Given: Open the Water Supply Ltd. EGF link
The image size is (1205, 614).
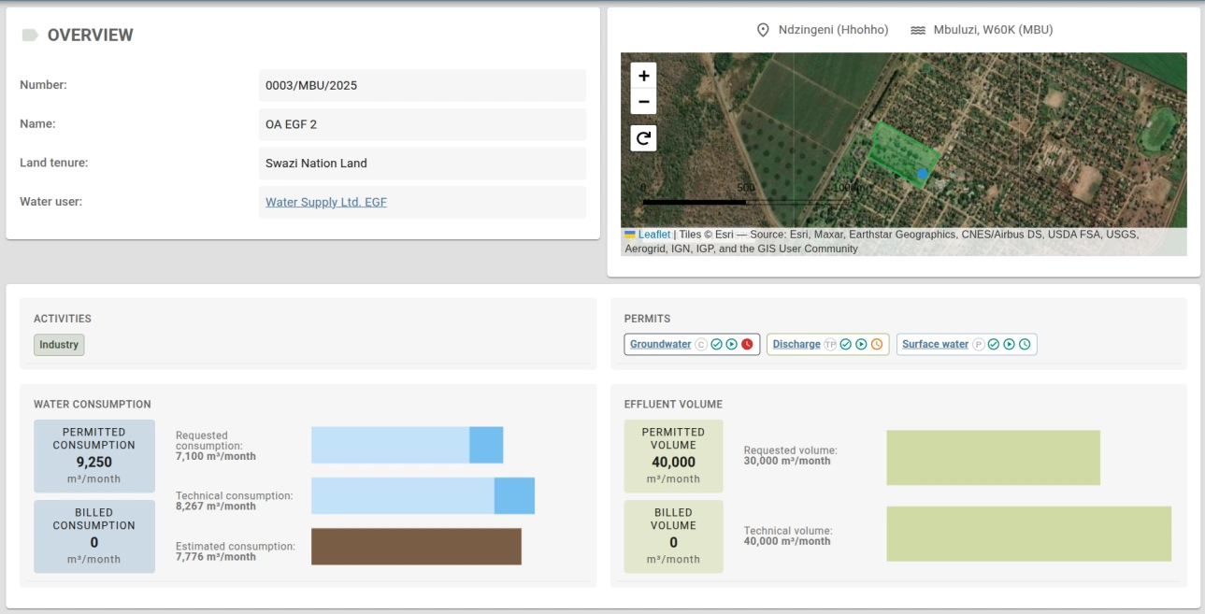Looking at the screenshot, I should click(326, 202).
